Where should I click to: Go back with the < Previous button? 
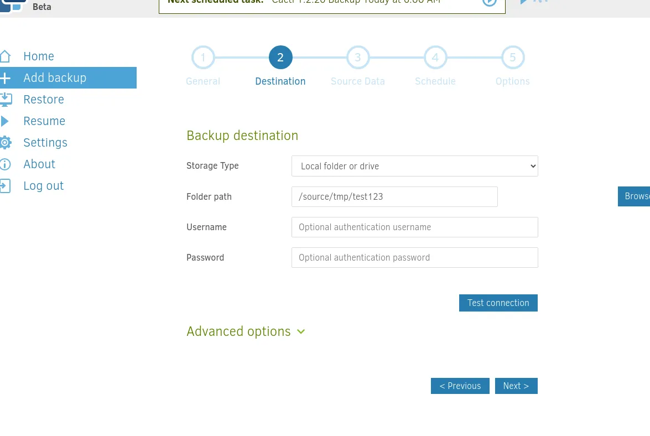pos(460,386)
